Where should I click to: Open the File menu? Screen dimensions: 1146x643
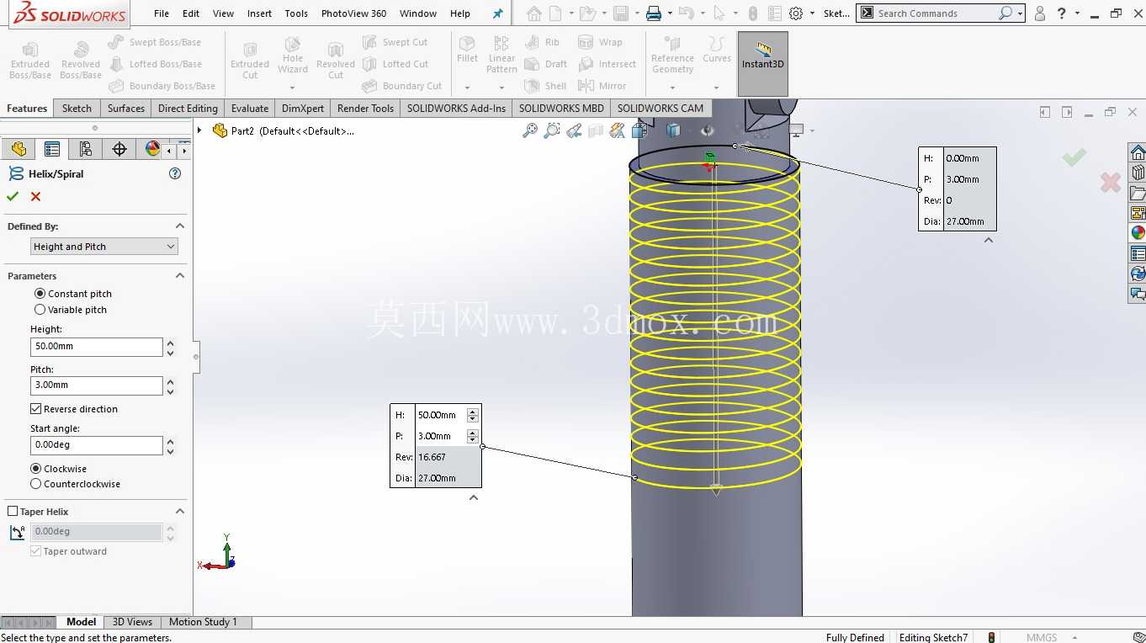[x=162, y=13]
